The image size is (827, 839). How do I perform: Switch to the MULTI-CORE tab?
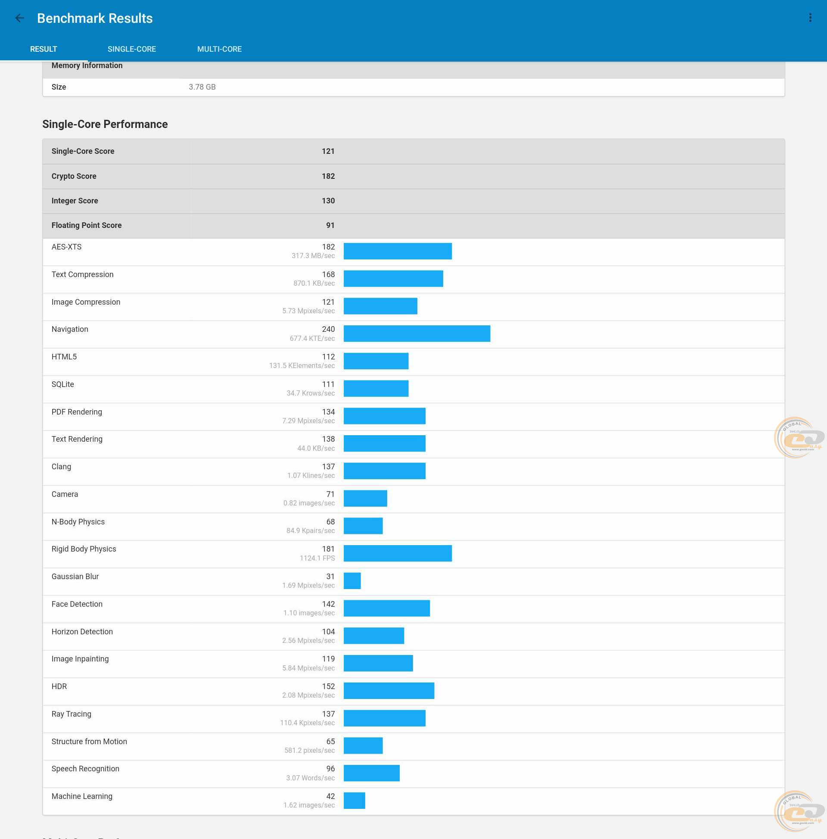point(219,49)
